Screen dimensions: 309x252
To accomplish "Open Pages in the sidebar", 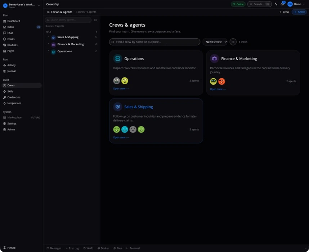I will (x=21, y=51).
